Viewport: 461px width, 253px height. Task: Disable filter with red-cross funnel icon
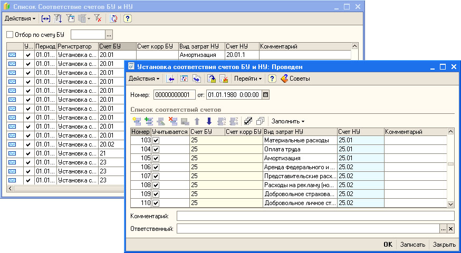98,18
